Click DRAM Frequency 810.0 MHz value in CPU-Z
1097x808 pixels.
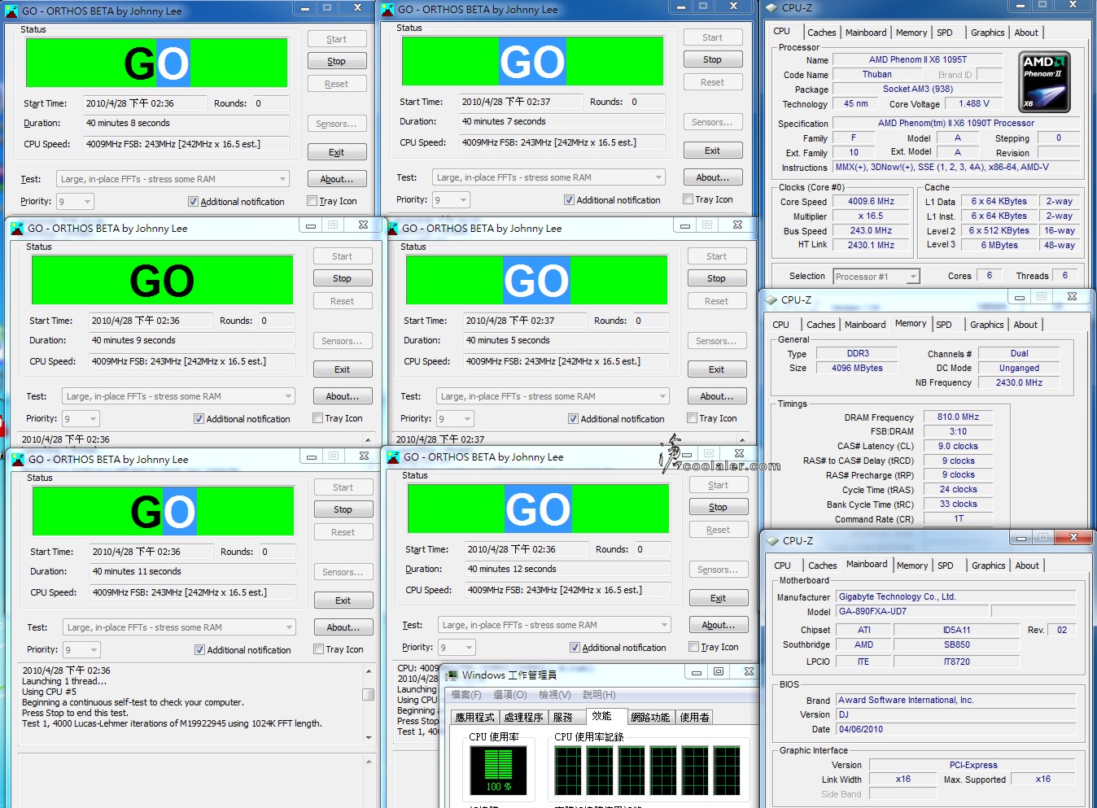pyautogui.click(x=959, y=417)
